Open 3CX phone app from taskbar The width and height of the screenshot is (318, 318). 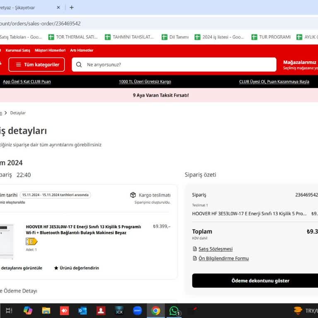pos(119,311)
